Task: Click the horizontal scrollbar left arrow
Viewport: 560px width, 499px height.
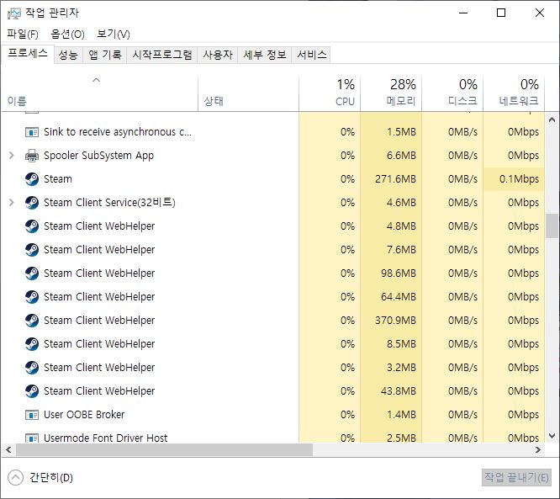Action: tap(9, 450)
